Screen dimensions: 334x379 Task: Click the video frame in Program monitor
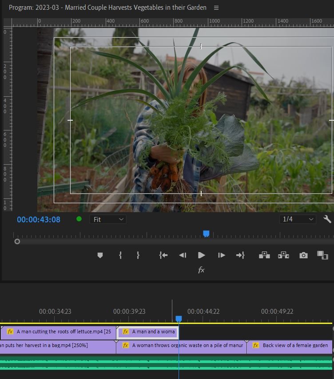coord(186,120)
